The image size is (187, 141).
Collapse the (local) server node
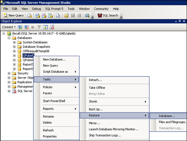4,33
